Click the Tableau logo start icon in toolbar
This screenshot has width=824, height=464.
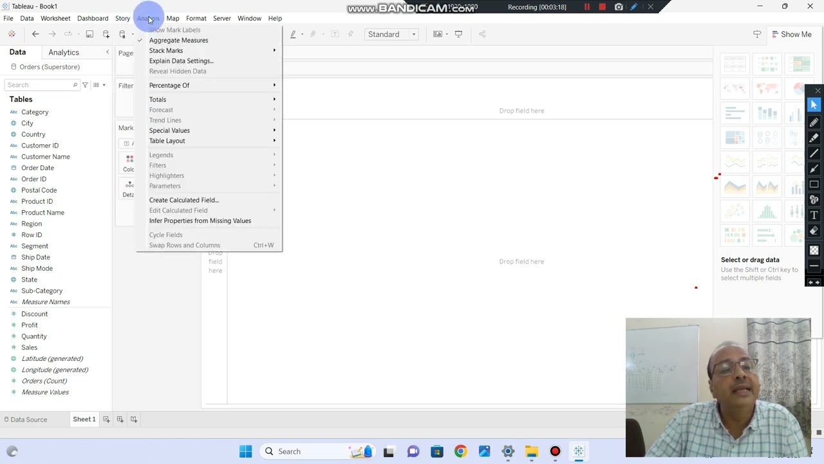coord(12,34)
